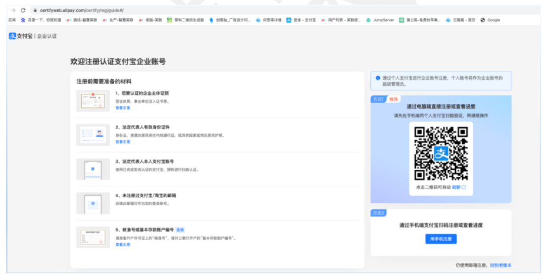Click the lock icon in the address bar
The width and height of the screenshot is (547, 278).
35,11
